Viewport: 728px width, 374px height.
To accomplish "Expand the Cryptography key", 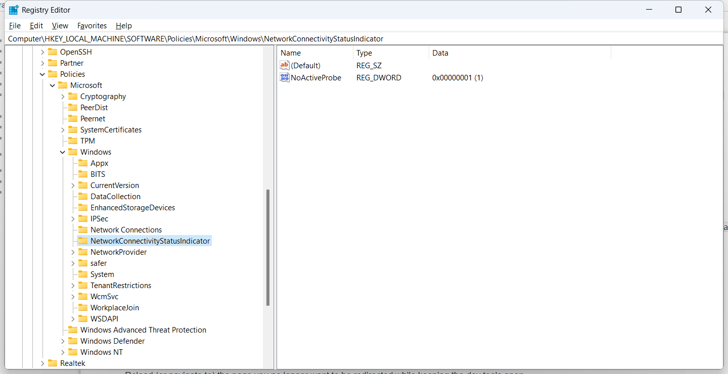I will (x=63, y=96).
